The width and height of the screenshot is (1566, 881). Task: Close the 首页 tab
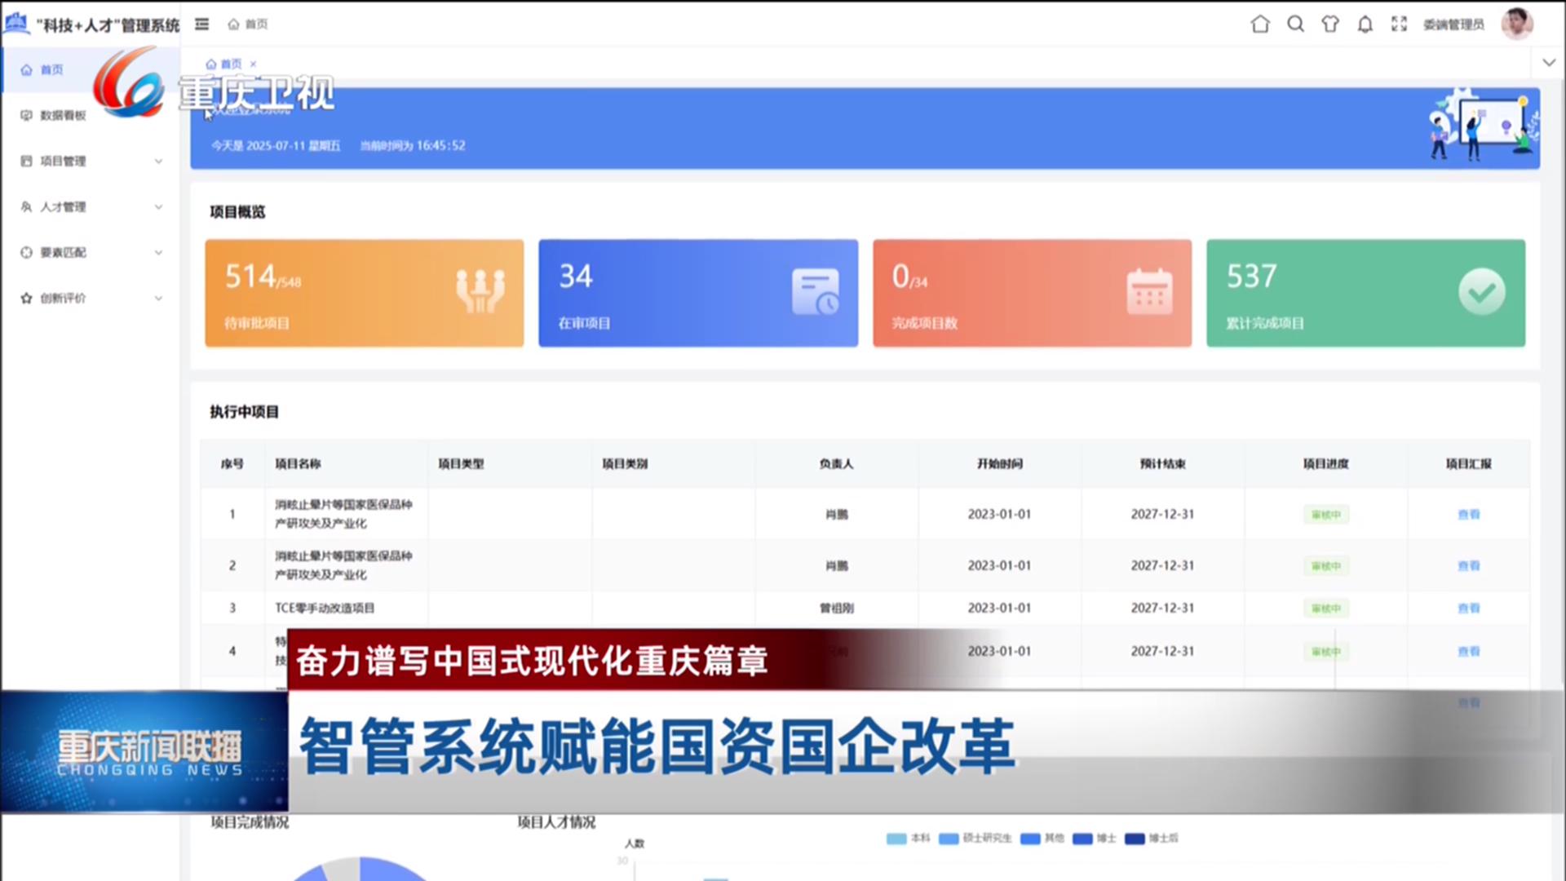click(x=253, y=64)
